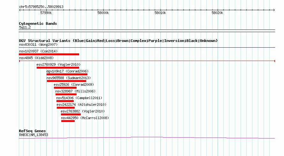Click the red dgv109n17 loss bar
Viewport: 284px width, 156px height.
[x=67, y=74]
